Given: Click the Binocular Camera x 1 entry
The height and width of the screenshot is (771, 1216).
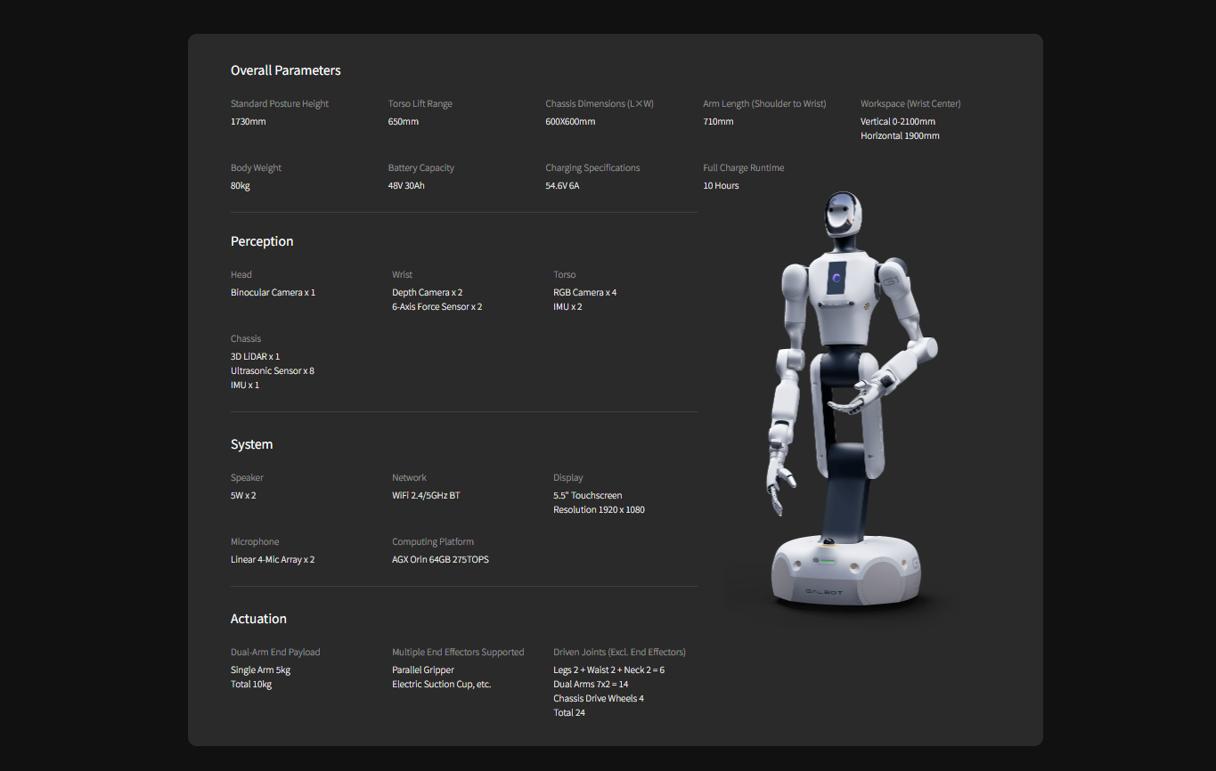Looking at the screenshot, I should [x=273, y=292].
